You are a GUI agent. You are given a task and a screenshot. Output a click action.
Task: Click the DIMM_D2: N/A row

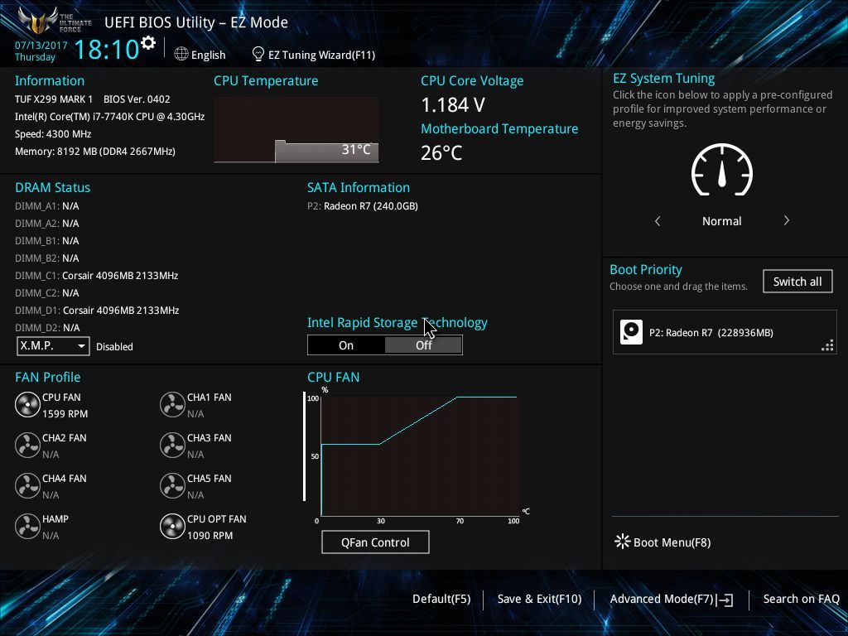(x=47, y=328)
